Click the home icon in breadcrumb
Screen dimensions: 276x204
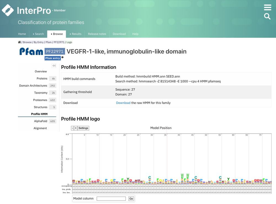[x=19, y=42]
